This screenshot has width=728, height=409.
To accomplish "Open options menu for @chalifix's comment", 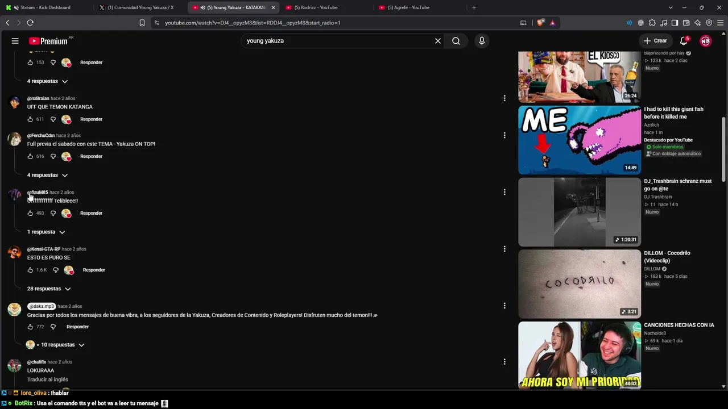I will (x=504, y=362).
